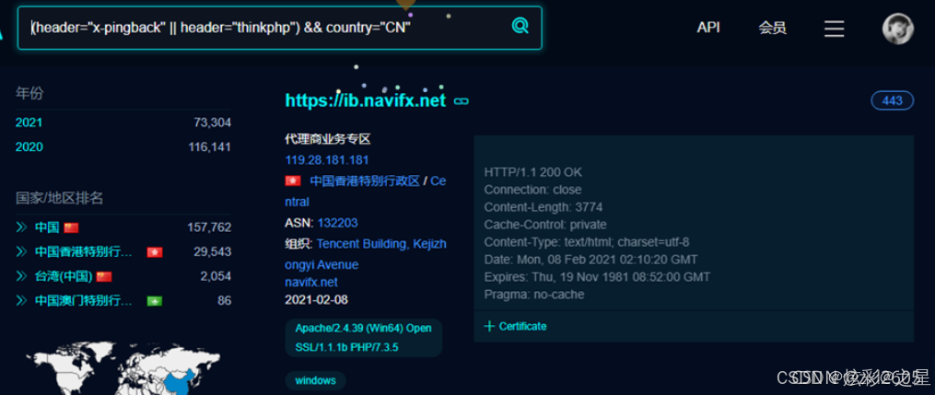Filter by region 中国香港特别行…

pos(84,252)
